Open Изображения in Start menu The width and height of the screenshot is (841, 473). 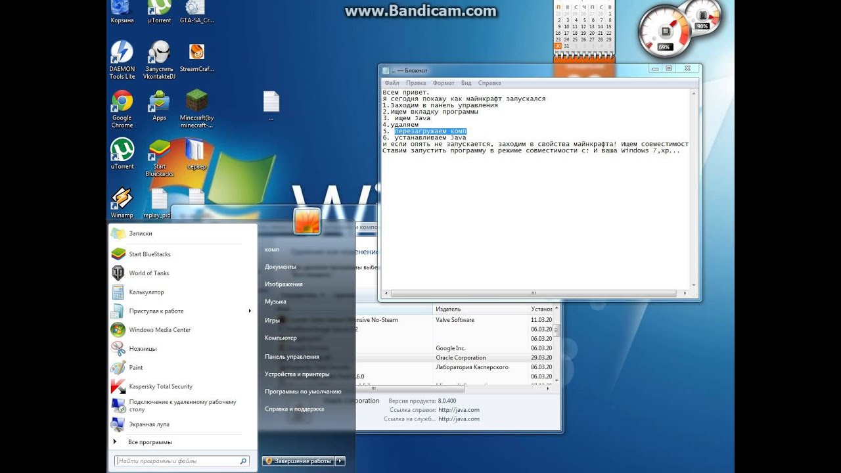[284, 284]
